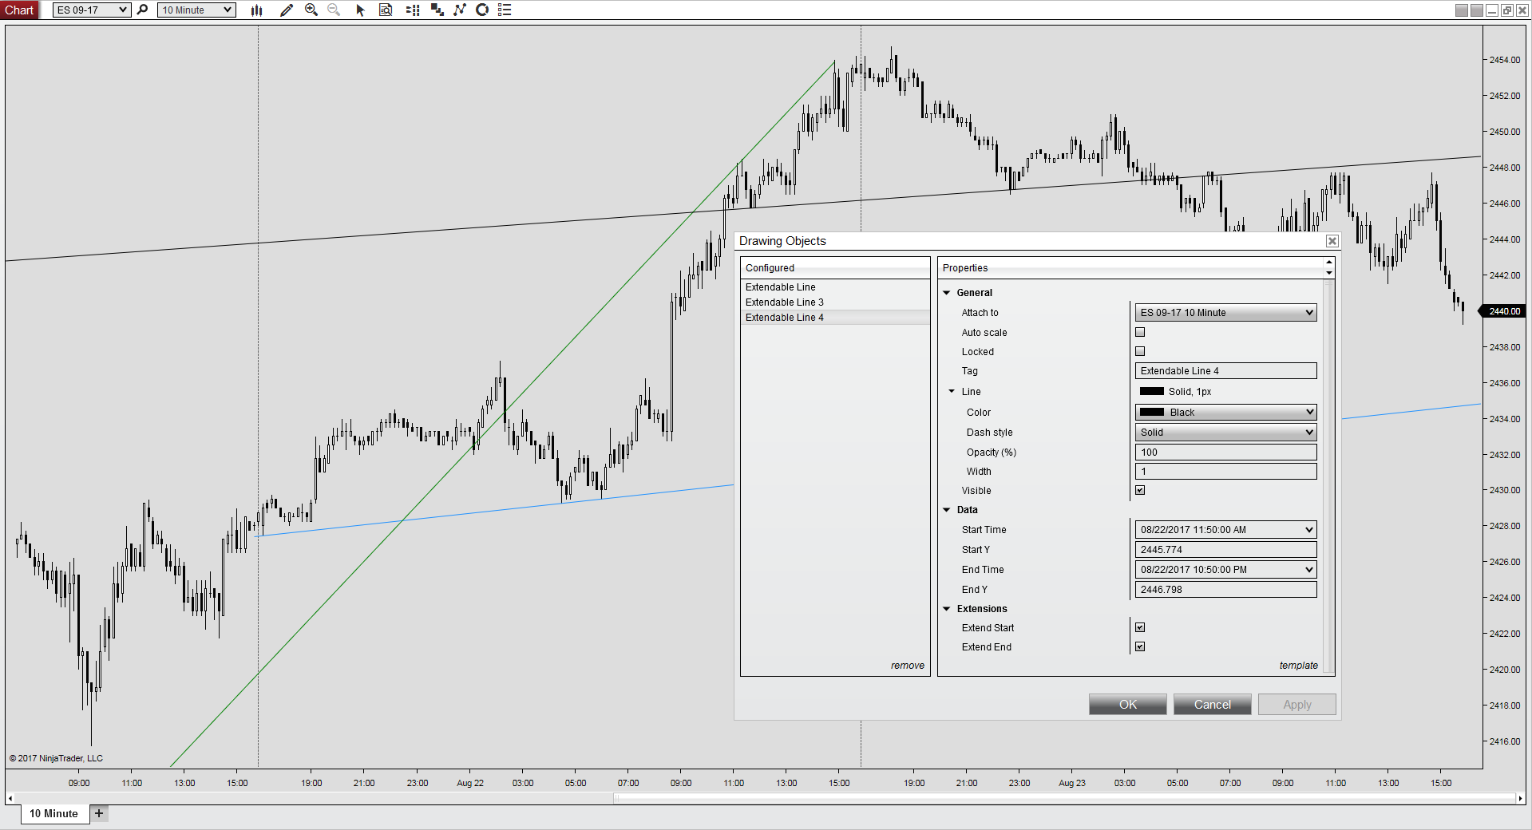Click the instrument search magnifier icon

click(x=143, y=10)
